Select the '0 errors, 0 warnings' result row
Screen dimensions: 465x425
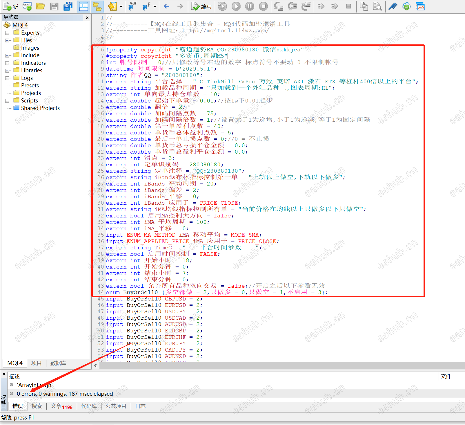tap(236, 394)
